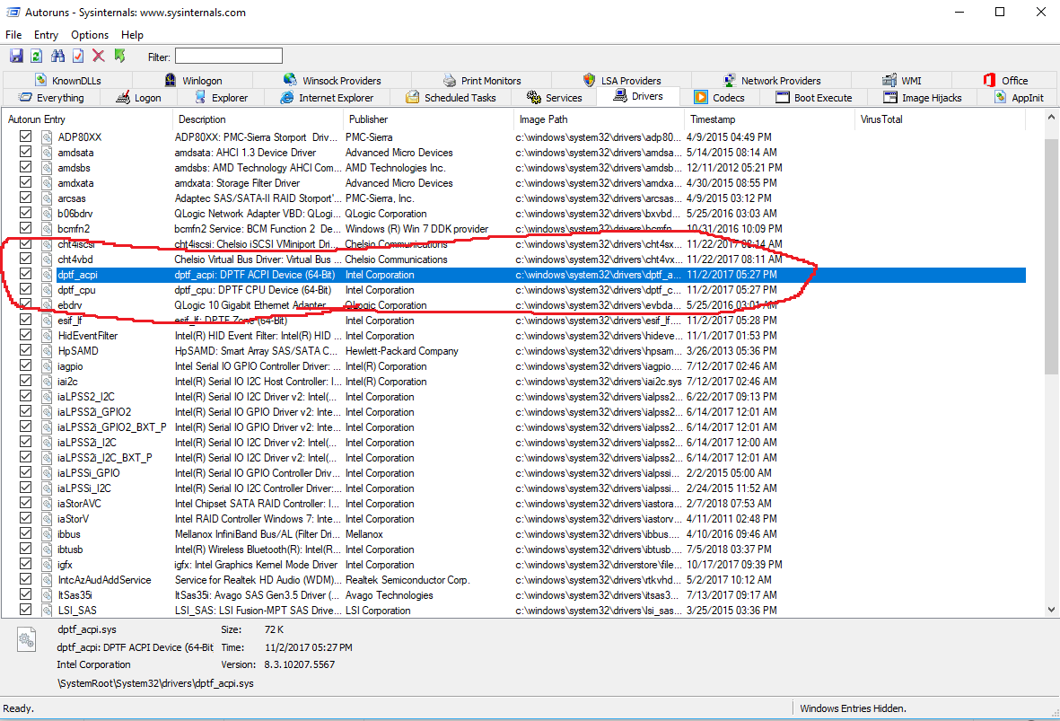Image resolution: width=1060 pixels, height=721 pixels.
Task: Sort by Timestamp column header
Action: tap(769, 119)
